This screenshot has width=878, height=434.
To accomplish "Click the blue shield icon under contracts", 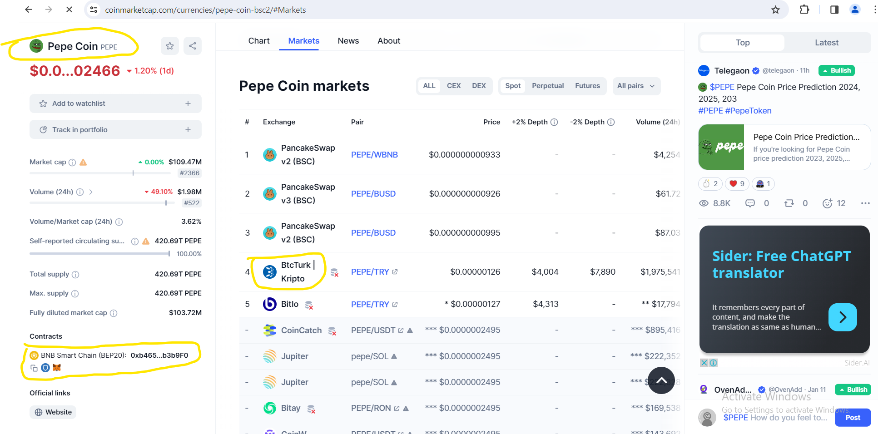I will tap(45, 368).
